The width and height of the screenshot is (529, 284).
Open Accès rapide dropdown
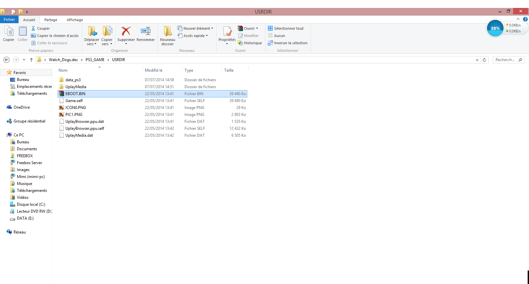pyautogui.click(x=193, y=36)
